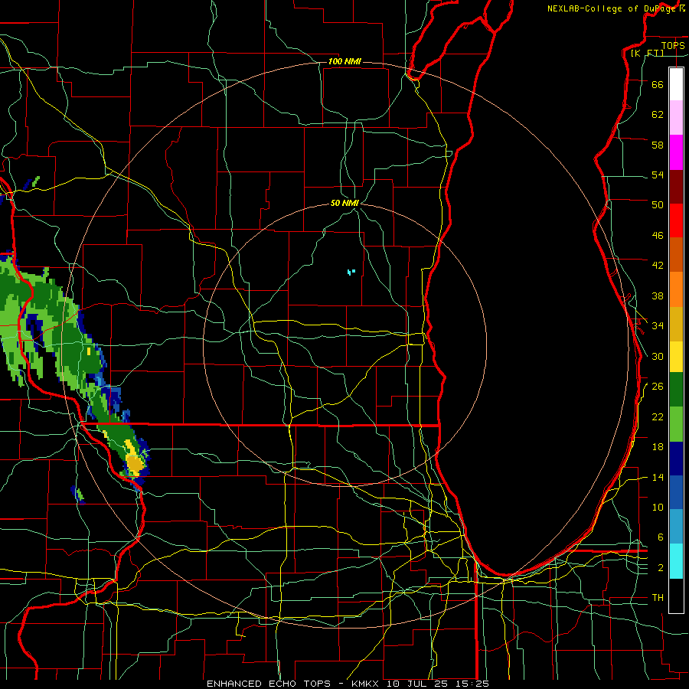
Task: Click the white swatch atop the tops legend
Action: (676, 84)
